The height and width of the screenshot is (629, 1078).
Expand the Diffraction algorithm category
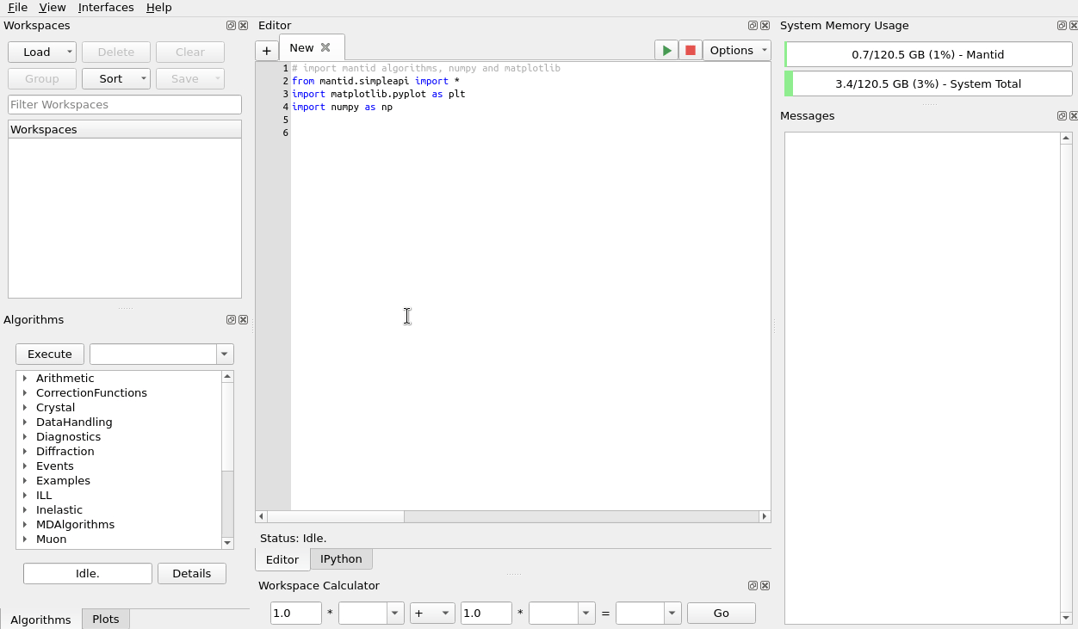tap(25, 452)
